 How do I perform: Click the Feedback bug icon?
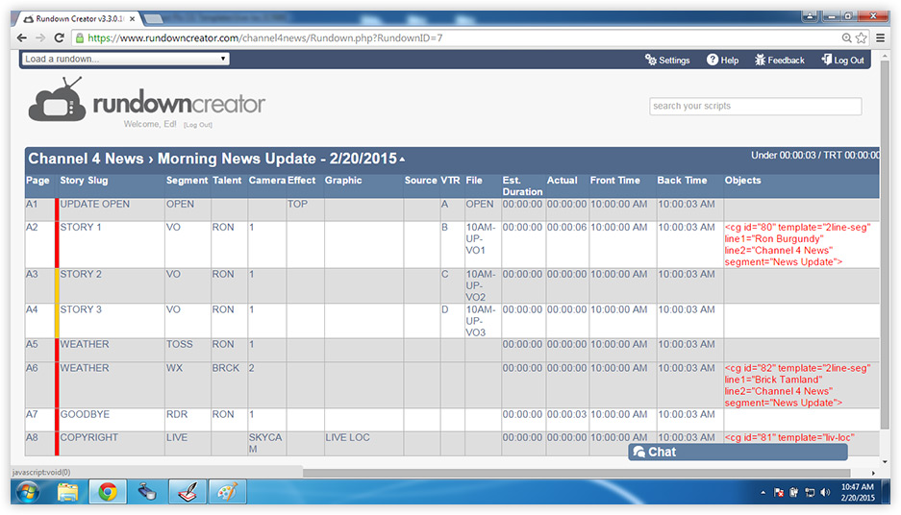[760, 60]
